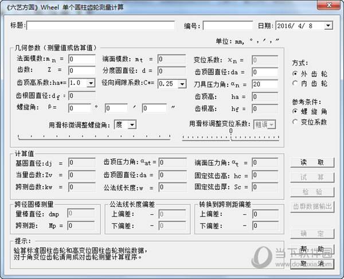
Task: Click the 螺旋角 seconds input field
Action: [154, 108]
